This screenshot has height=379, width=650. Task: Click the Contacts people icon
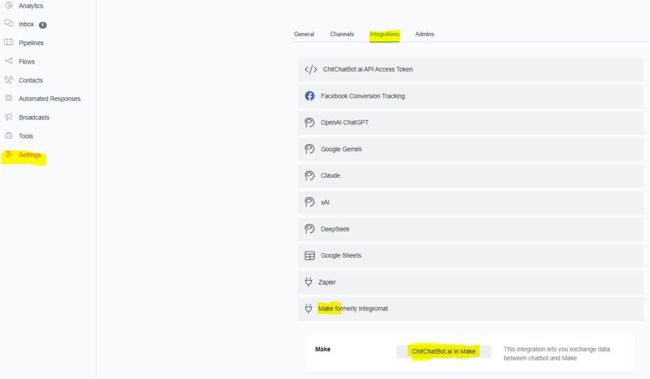[x=9, y=79]
